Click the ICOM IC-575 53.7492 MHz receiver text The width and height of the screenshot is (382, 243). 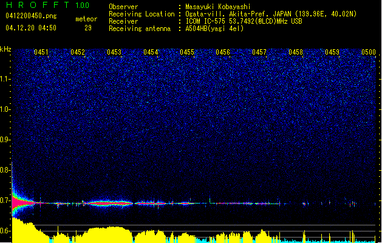[244, 21]
